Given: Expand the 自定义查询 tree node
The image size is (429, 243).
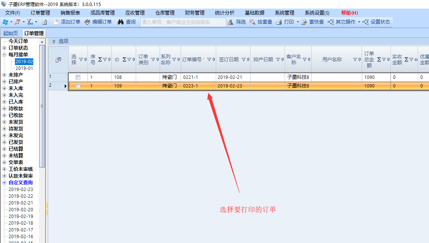Looking at the screenshot, I should tap(4, 183).
